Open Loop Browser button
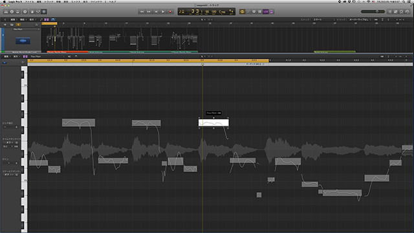414x233 pixels. 401,12
